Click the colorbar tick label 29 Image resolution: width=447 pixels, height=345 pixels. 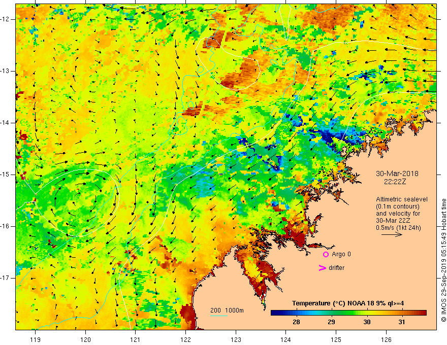pyautogui.click(x=331, y=322)
